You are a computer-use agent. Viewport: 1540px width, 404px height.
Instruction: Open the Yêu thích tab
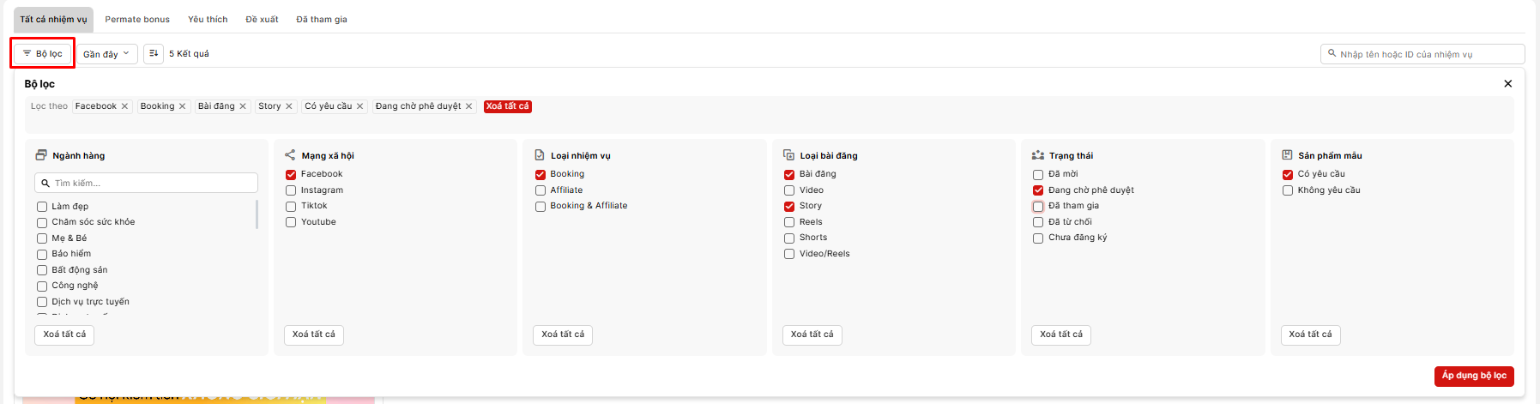(208, 19)
